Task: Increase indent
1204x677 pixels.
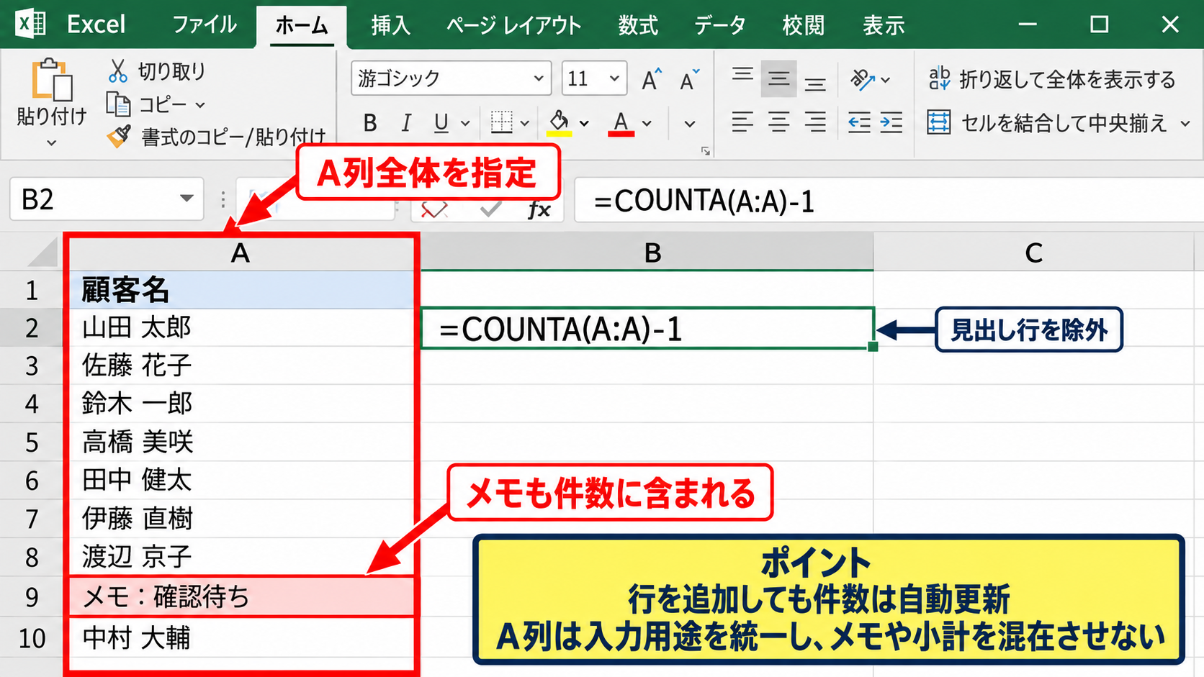Action: pos(891,123)
